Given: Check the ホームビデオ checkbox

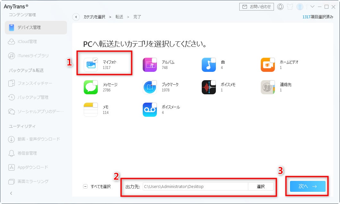Looking at the screenshot, I should (272, 60).
